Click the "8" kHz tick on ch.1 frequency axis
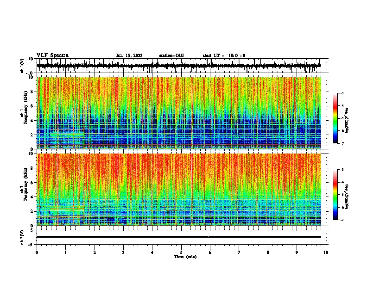Screen dimensions: 367x283 point(32,92)
